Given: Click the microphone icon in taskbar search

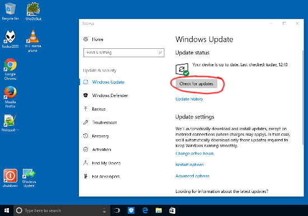Looking at the screenshot, I should click(x=105, y=210).
